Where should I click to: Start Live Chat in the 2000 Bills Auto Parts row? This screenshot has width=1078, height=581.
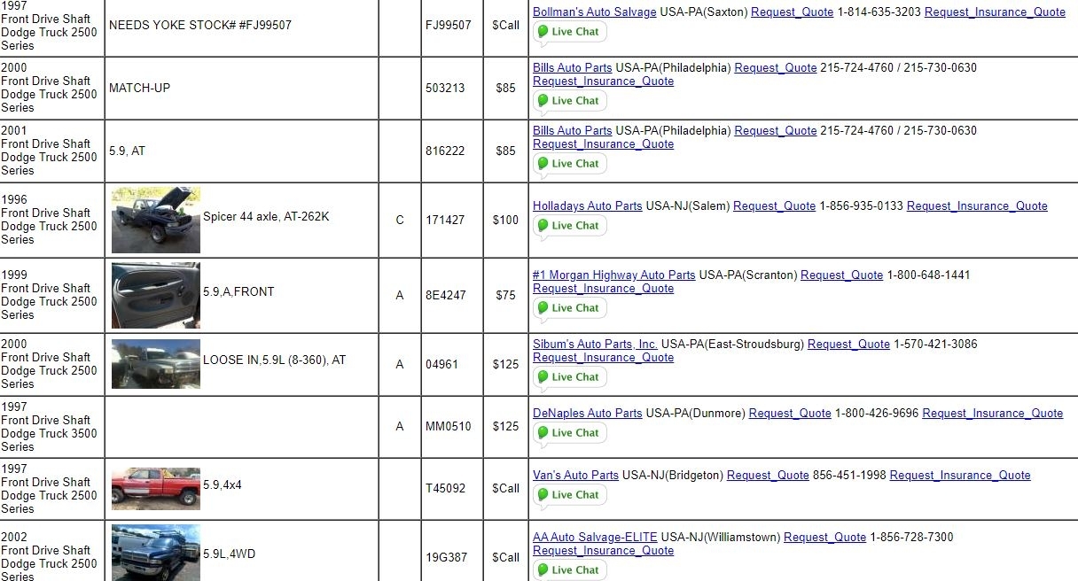[570, 101]
